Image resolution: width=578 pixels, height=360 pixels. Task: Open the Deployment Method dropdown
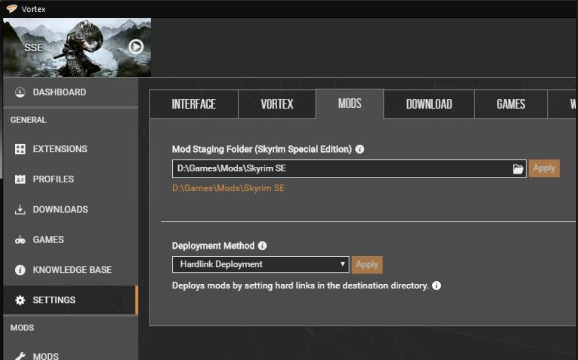tap(260, 264)
